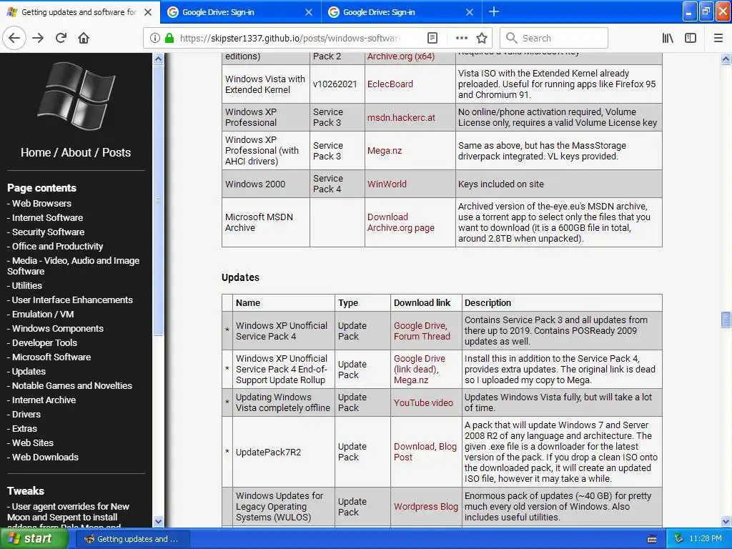Jump to Emulation / VM section
732x549 pixels.
click(43, 315)
